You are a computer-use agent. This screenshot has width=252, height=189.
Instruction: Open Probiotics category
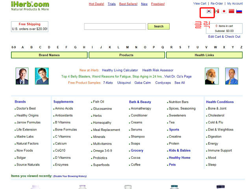[100, 158]
